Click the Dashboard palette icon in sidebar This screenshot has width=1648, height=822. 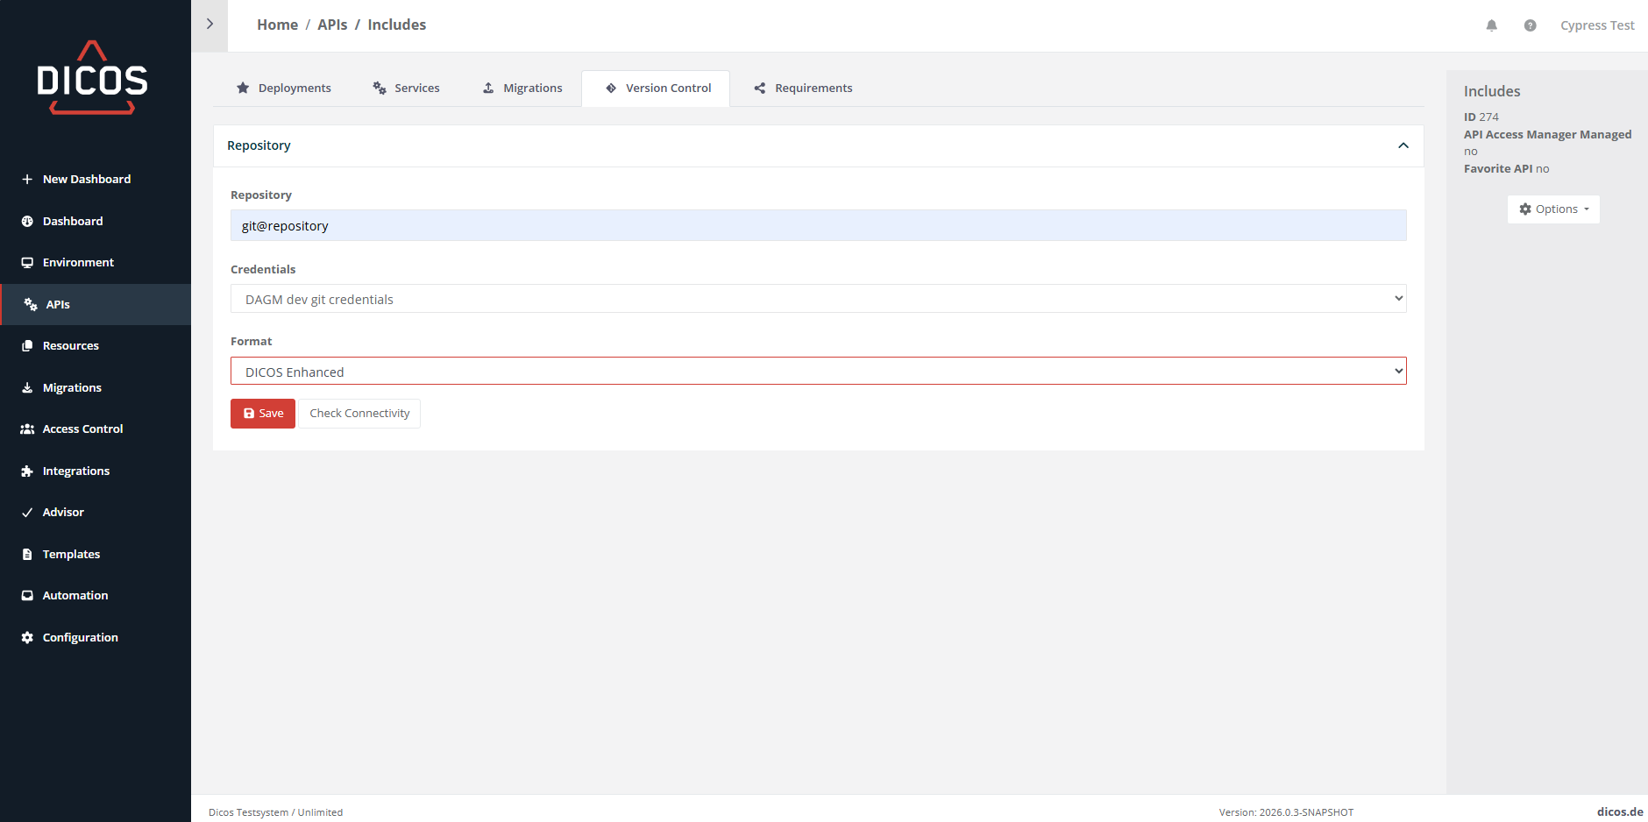27,221
